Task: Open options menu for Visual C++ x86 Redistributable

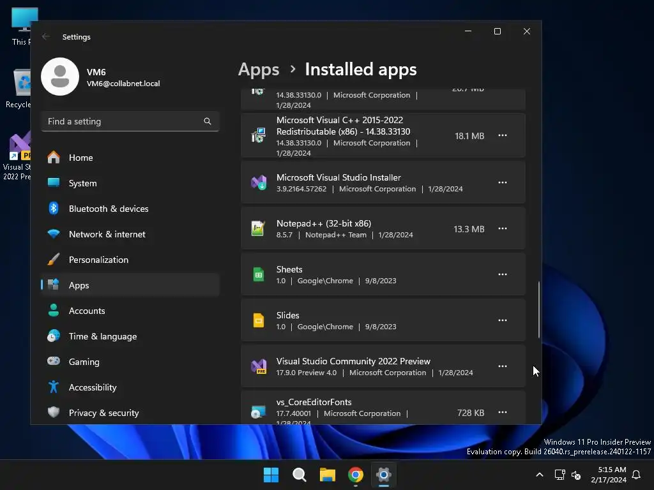Action: 503,135
